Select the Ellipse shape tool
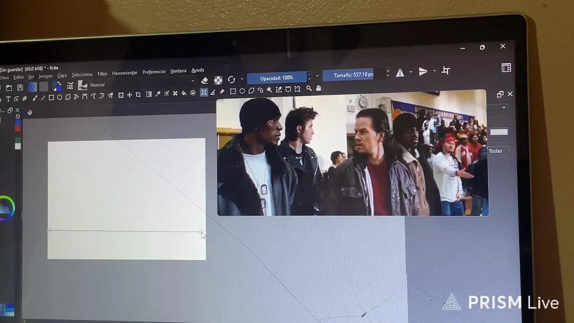The width and height of the screenshot is (574, 323). (x=60, y=97)
